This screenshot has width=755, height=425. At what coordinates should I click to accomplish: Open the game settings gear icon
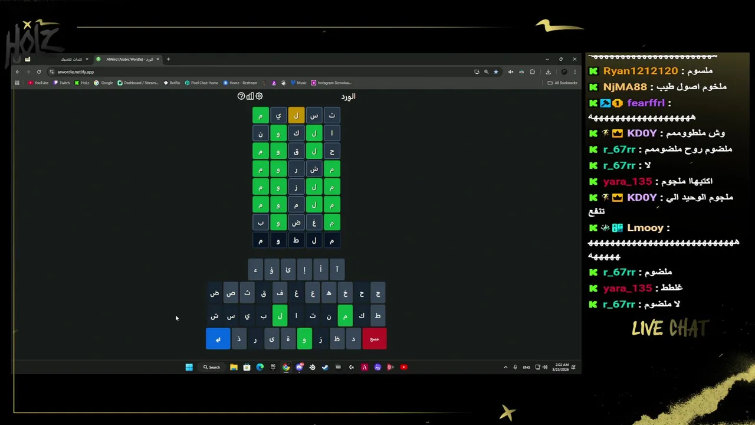click(x=259, y=96)
